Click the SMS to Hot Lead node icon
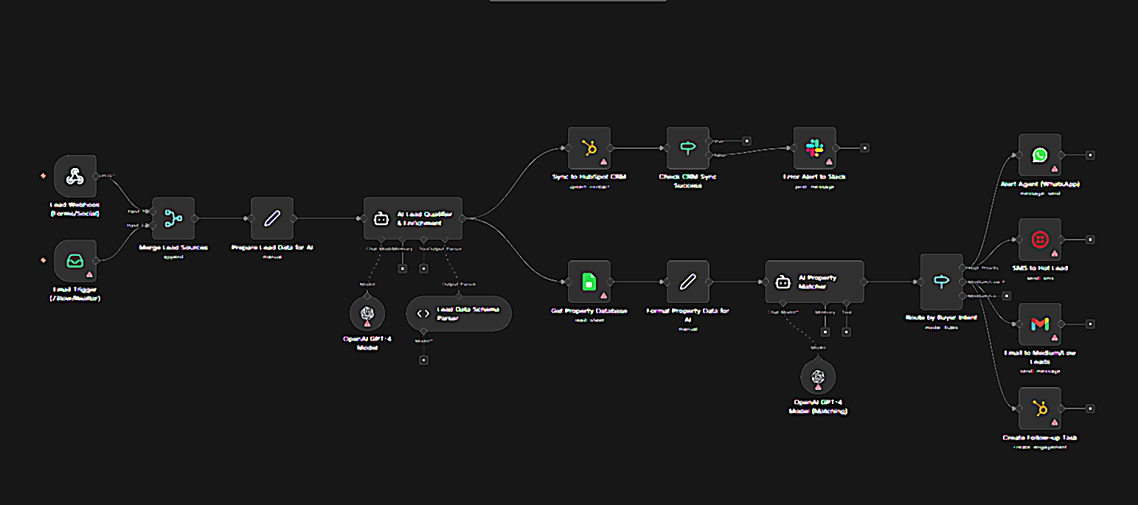This screenshot has height=505, width=1138. tap(1040, 239)
